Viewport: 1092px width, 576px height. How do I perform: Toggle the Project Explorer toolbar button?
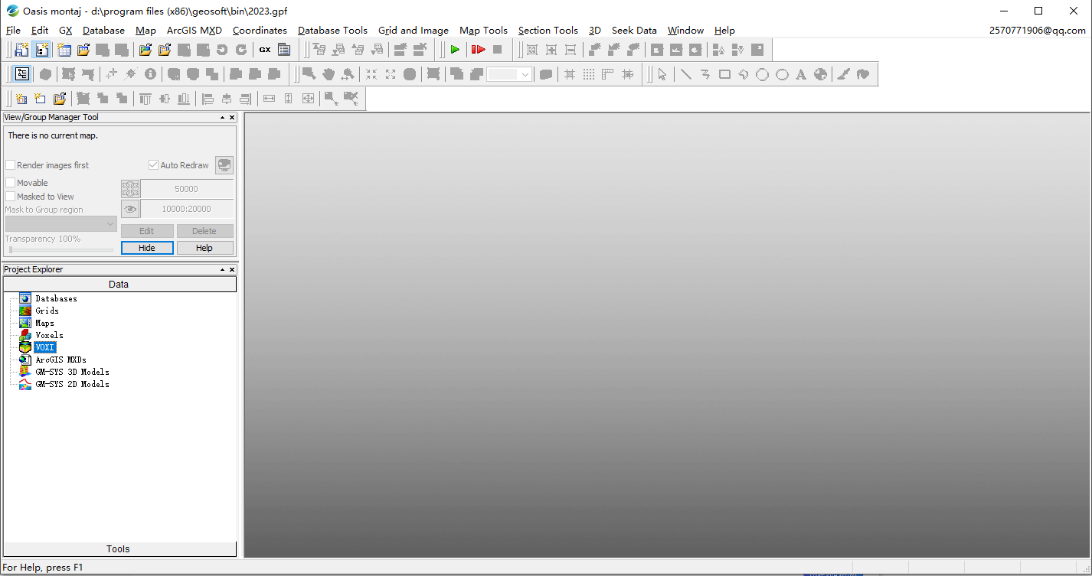pos(41,50)
